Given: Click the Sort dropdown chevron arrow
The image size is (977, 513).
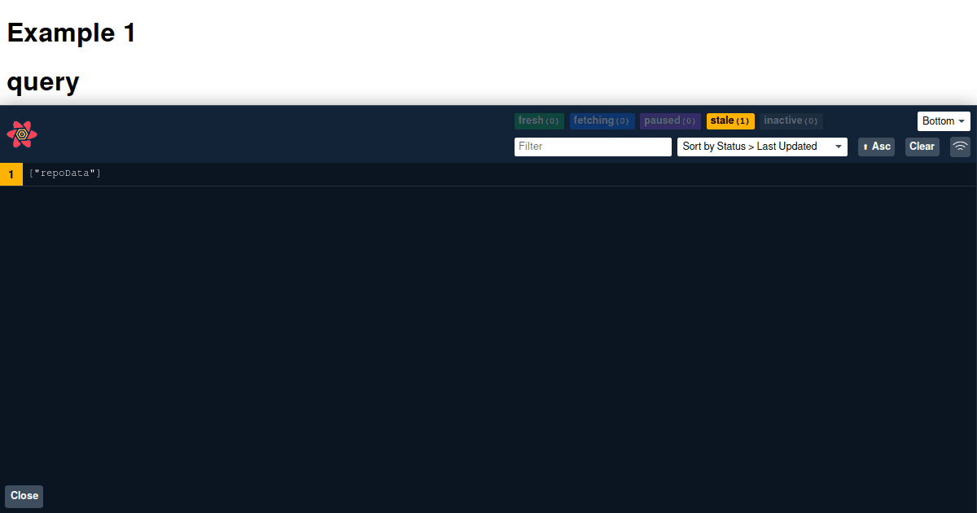Looking at the screenshot, I should point(839,147).
